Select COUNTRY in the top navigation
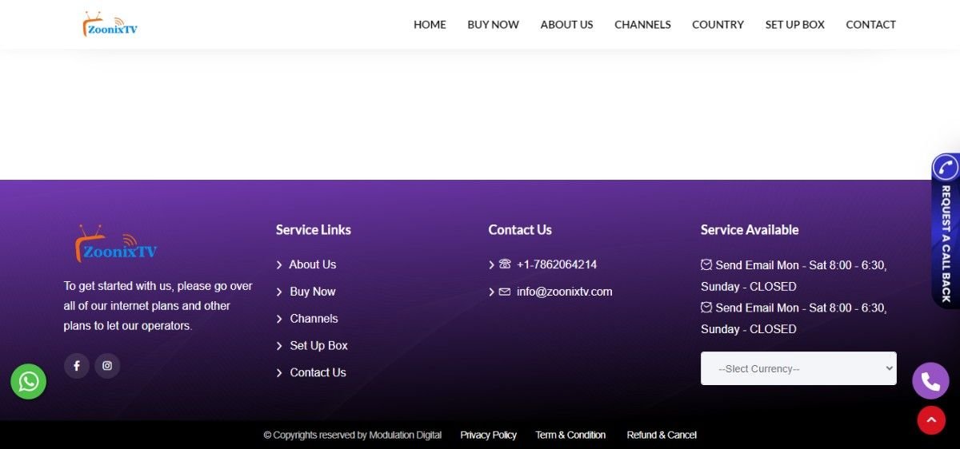 pos(718,25)
